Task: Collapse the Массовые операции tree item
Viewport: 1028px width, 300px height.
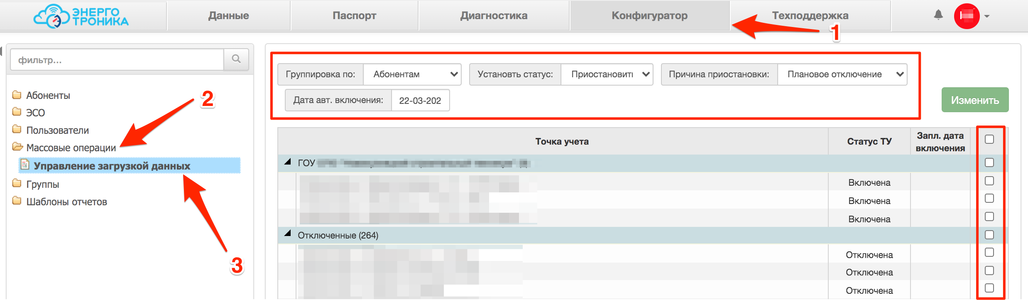Action: tap(71, 148)
